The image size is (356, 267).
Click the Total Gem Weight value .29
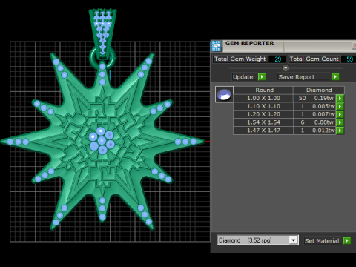tap(277, 59)
